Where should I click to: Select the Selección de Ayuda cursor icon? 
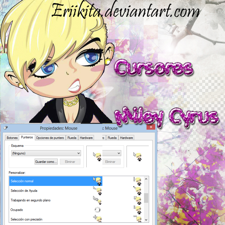click(x=97, y=191)
